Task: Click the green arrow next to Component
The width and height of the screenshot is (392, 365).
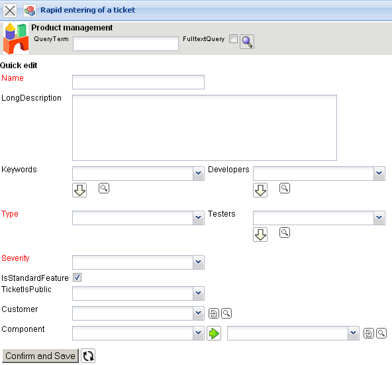Action: [214, 333]
